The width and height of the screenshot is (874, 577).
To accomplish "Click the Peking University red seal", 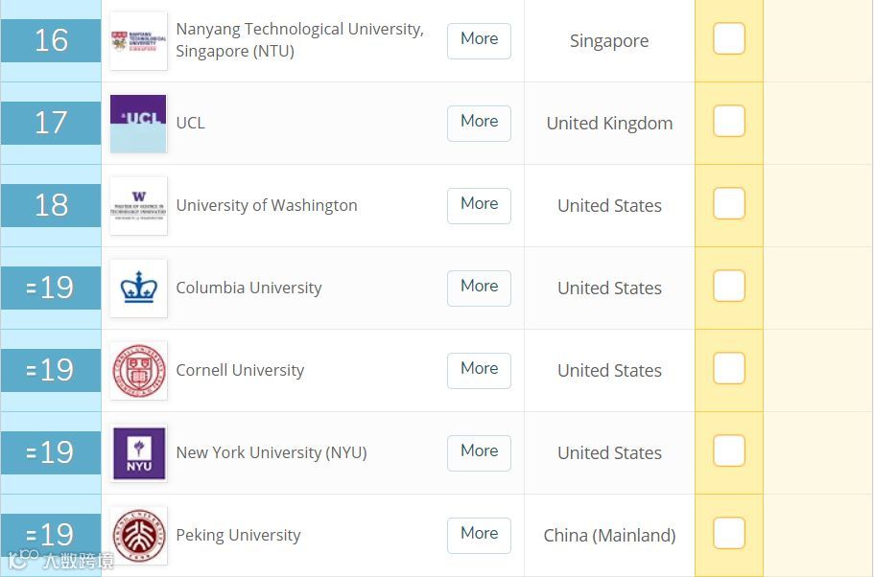I will [x=138, y=536].
